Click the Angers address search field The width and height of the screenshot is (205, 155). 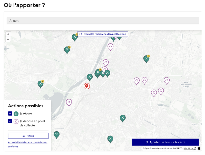coord(103,21)
